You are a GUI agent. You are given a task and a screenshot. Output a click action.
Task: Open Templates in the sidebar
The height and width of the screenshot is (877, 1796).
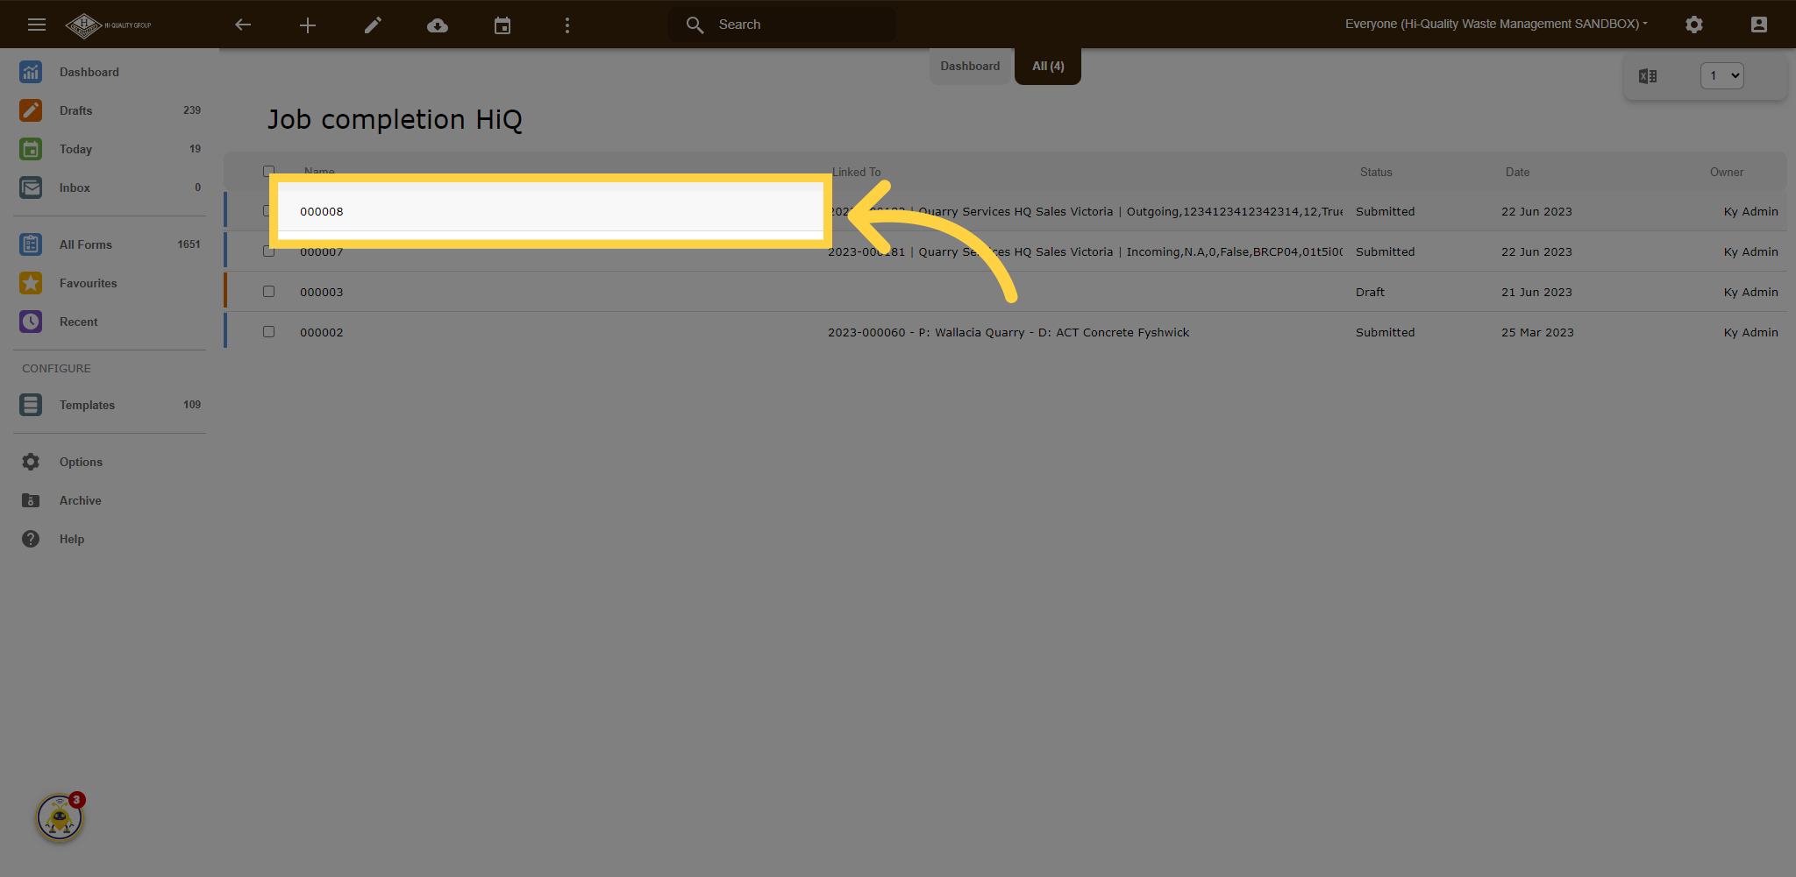(x=87, y=405)
